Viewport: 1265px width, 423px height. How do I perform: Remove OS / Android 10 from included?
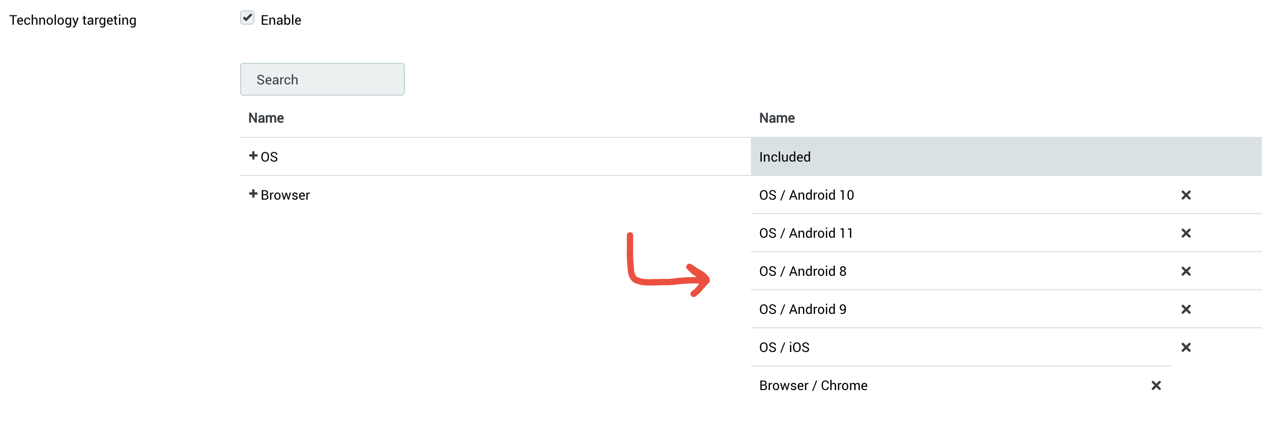tap(1186, 195)
